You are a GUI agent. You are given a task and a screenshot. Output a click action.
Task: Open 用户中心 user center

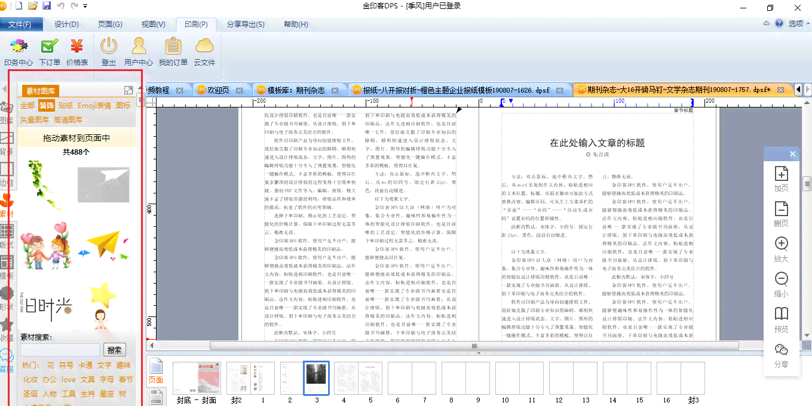pos(139,52)
